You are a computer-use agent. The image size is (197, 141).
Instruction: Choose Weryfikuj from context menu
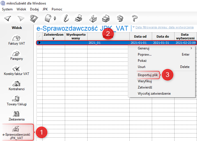tap(162, 81)
